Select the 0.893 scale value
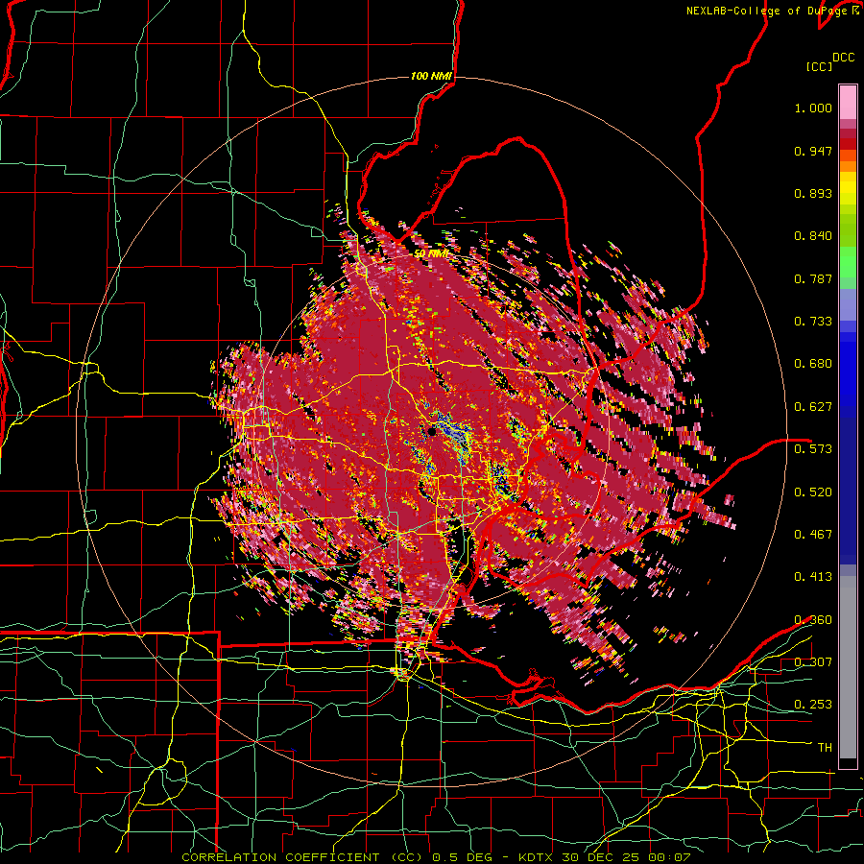The image size is (864, 864). (x=813, y=193)
